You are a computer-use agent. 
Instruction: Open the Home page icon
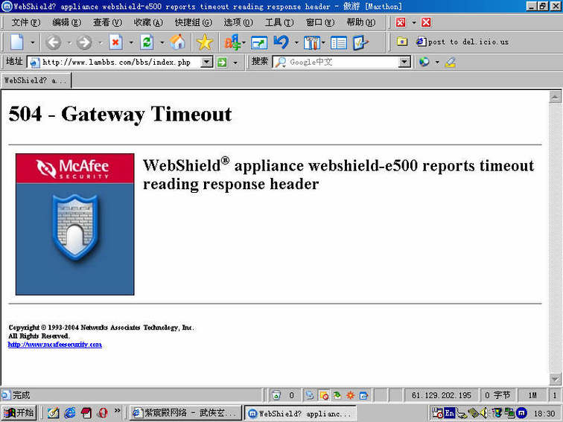click(177, 42)
